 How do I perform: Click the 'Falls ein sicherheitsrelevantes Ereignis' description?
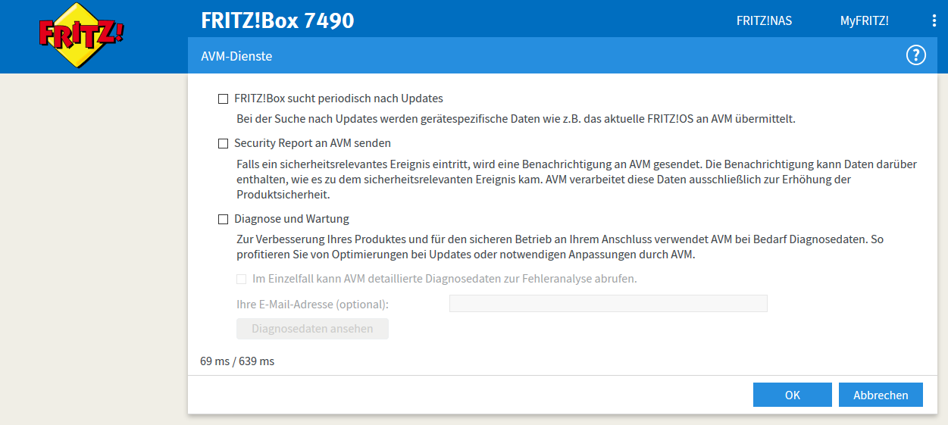pos(577,180)
